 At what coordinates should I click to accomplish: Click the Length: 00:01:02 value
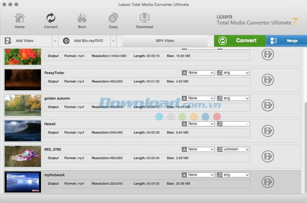click(146, 81)
